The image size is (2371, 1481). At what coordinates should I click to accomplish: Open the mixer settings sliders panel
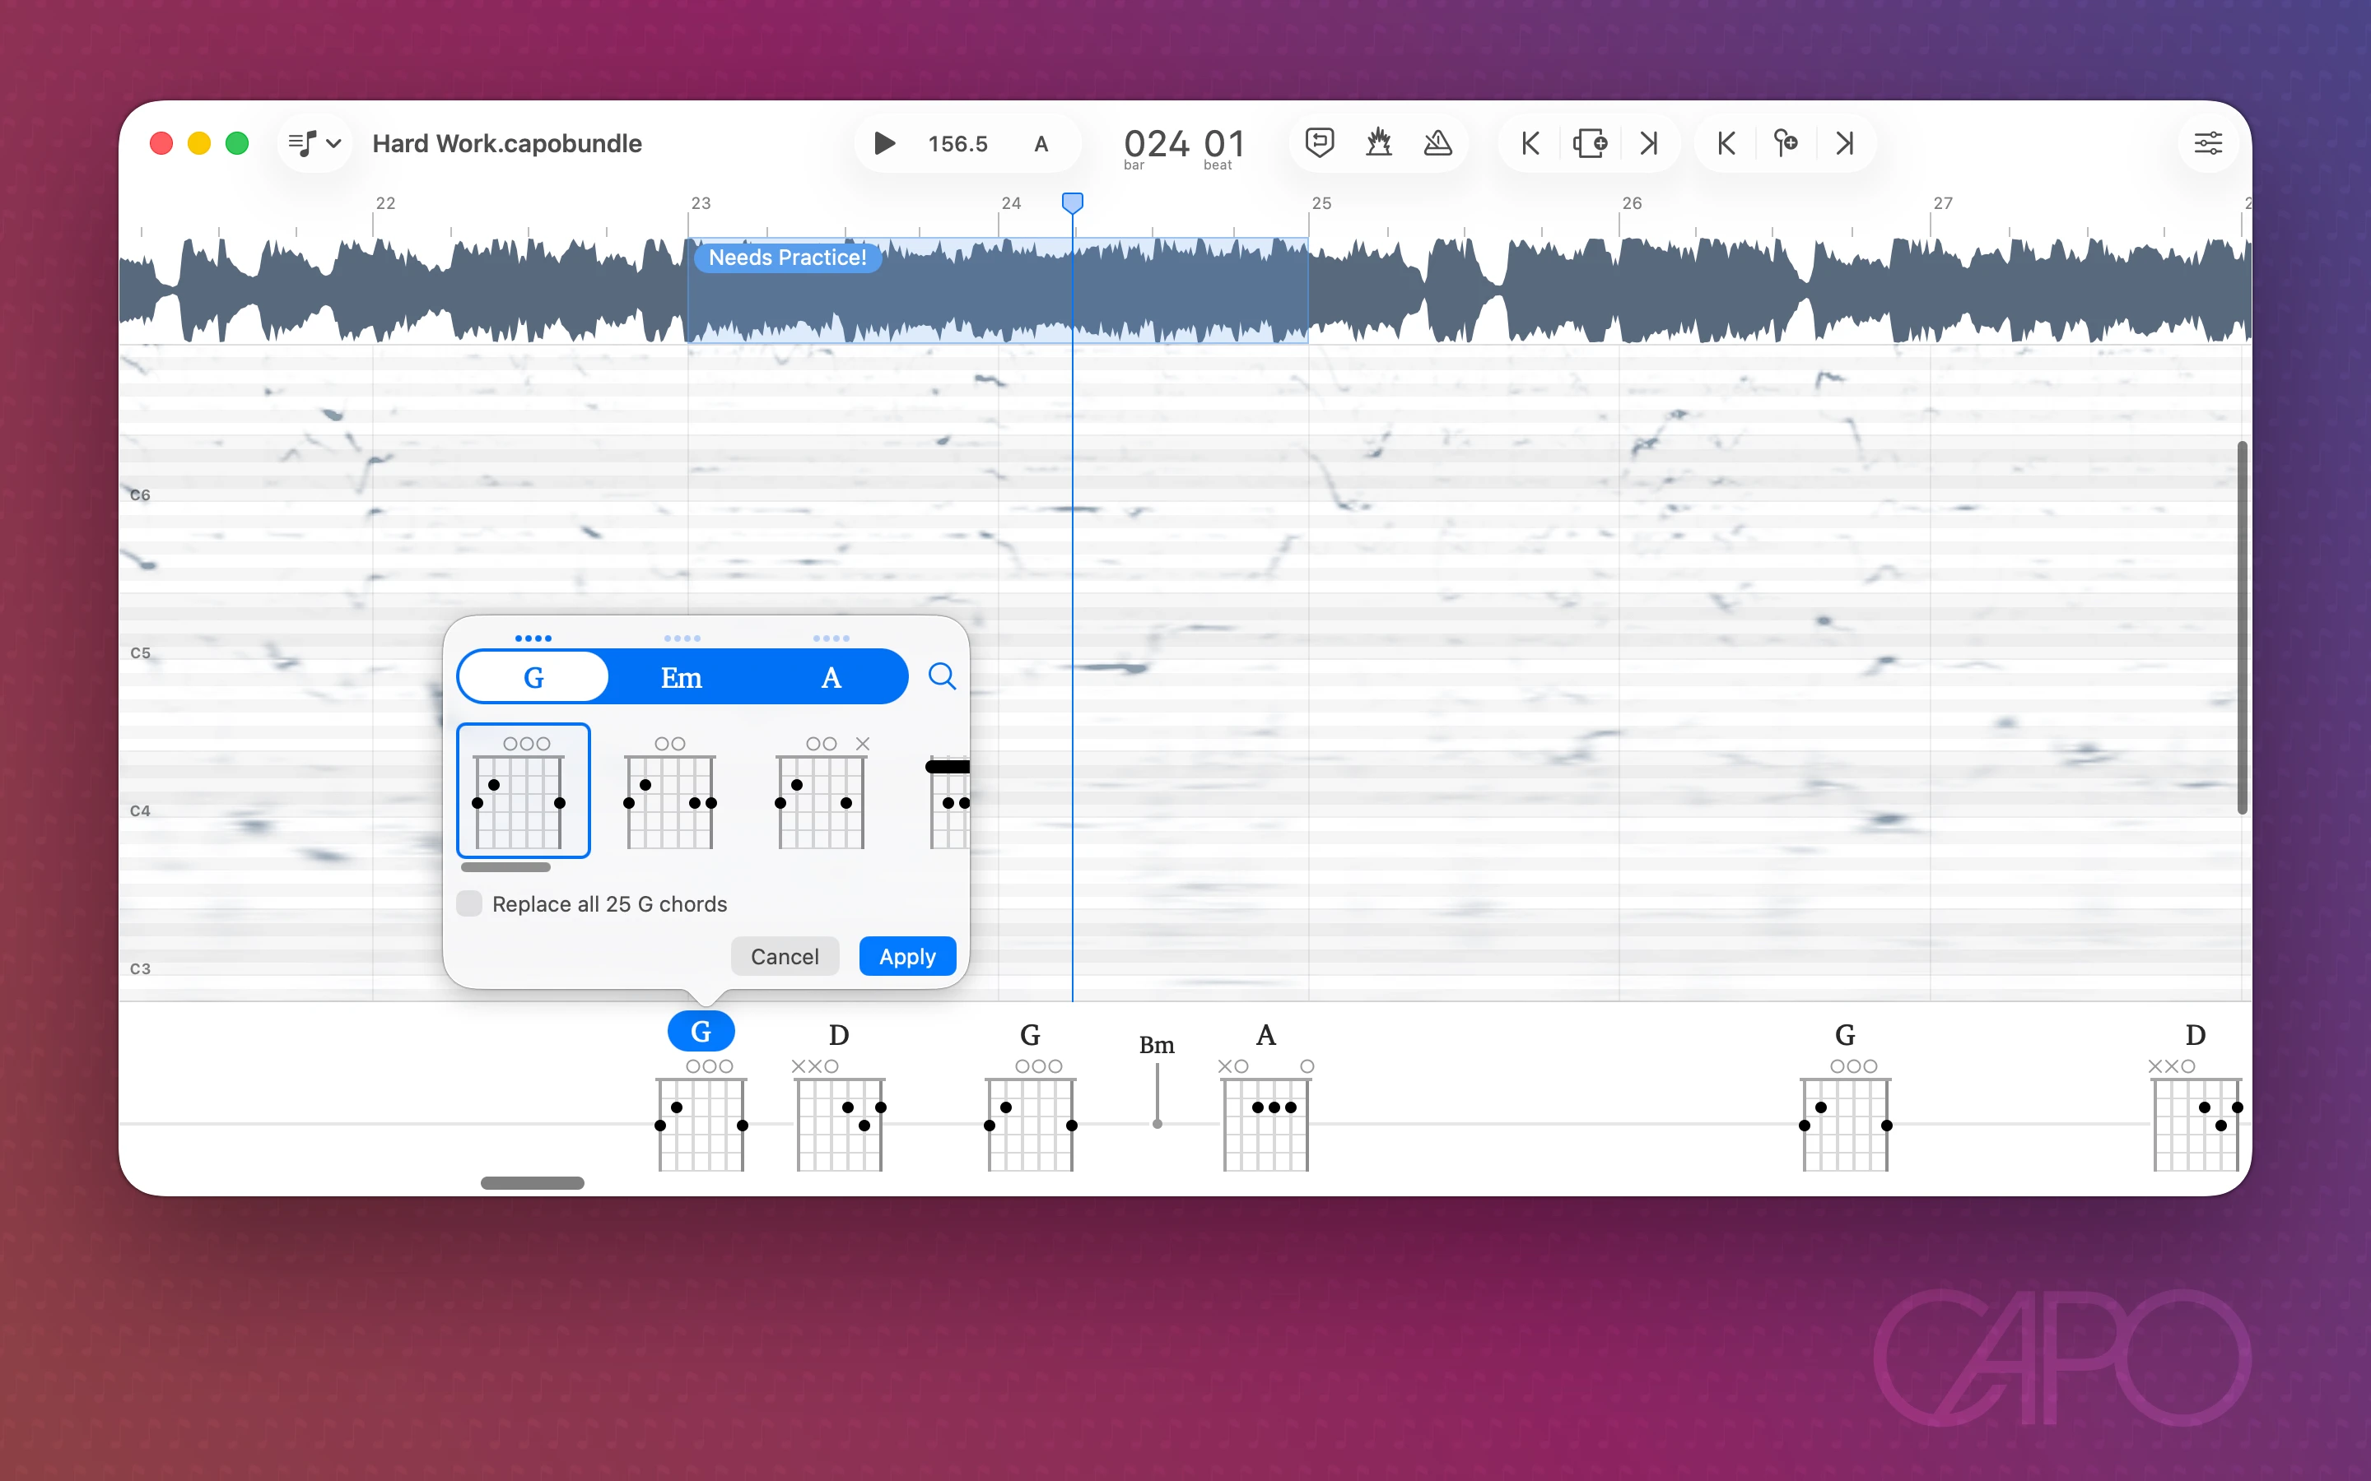pos(2207,143)
